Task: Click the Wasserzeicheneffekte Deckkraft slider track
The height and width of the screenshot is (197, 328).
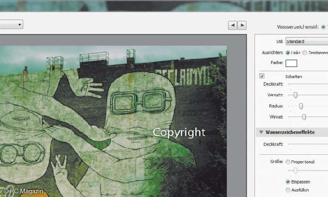Action: tap(308, 144)
